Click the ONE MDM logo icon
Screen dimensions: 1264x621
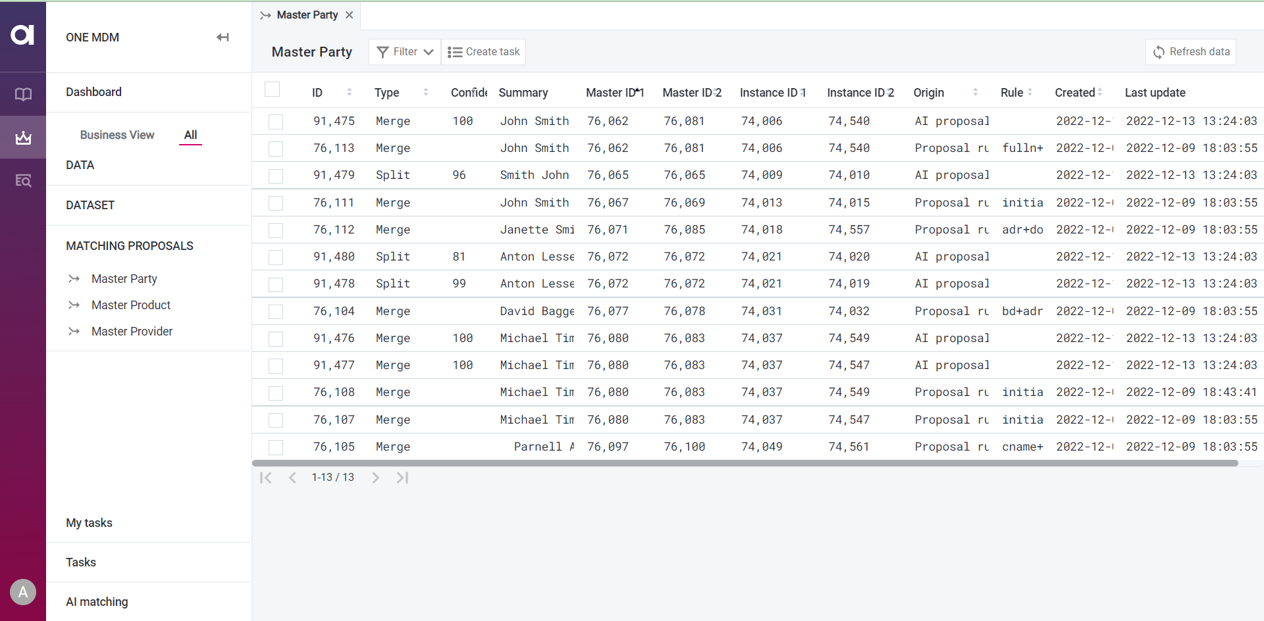tap(23, 36)
